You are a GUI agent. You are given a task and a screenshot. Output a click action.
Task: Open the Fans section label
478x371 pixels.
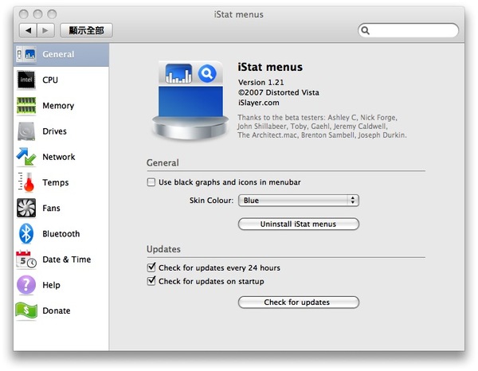(x=51, y=208)
